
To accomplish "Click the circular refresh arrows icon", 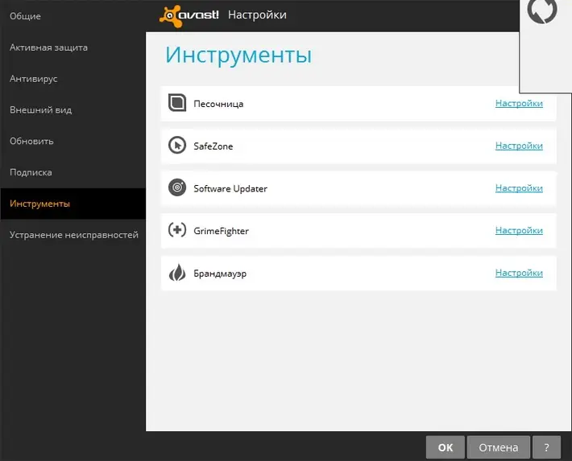I will click(x=542, y=11).
